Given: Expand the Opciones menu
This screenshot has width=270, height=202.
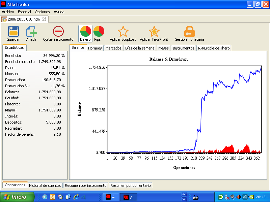Looking at the screenshot, I should (x=42, y=12).
